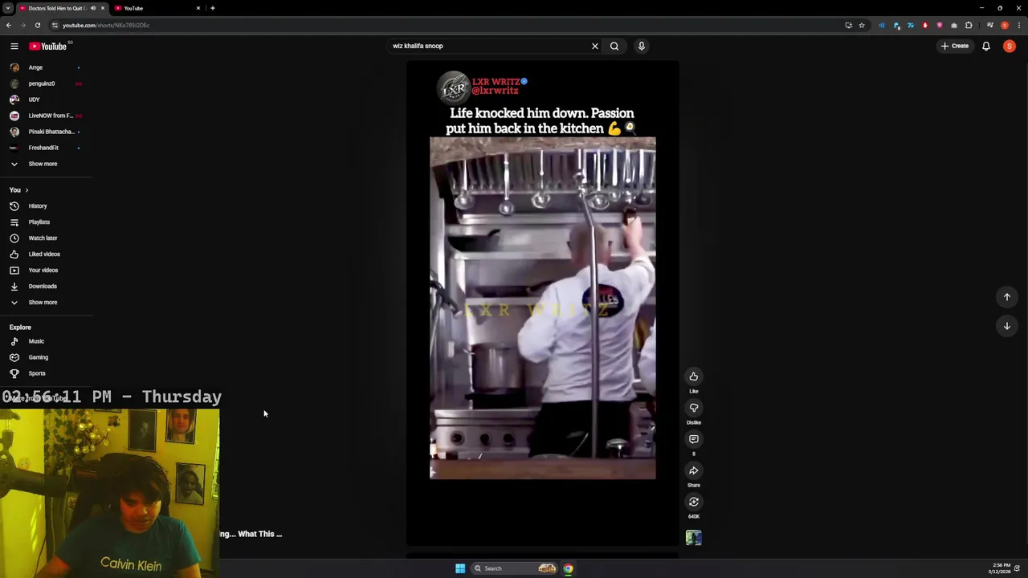
Task: Open Chrome media controls icon
Action: point(990,25)
